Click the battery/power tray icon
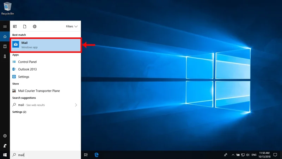Image resolution: width=282 pixels, height=159 pixels. point(238,155)
